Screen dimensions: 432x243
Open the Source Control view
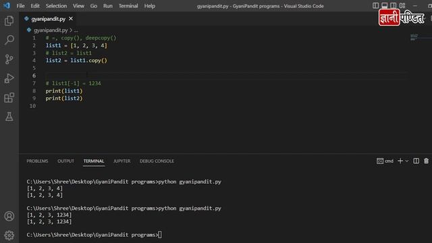point(9,59)
